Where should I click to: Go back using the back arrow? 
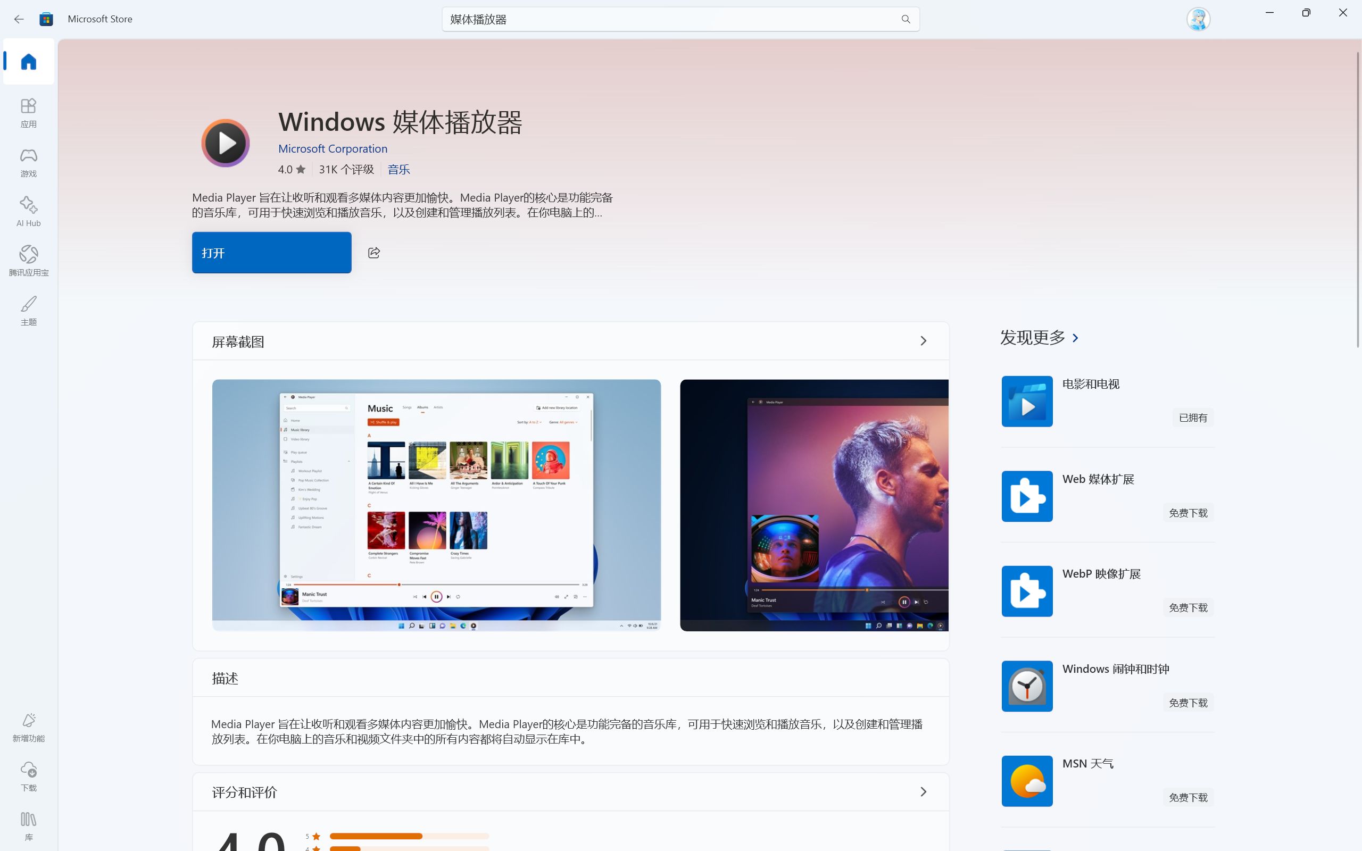click(x=19, y=19)
